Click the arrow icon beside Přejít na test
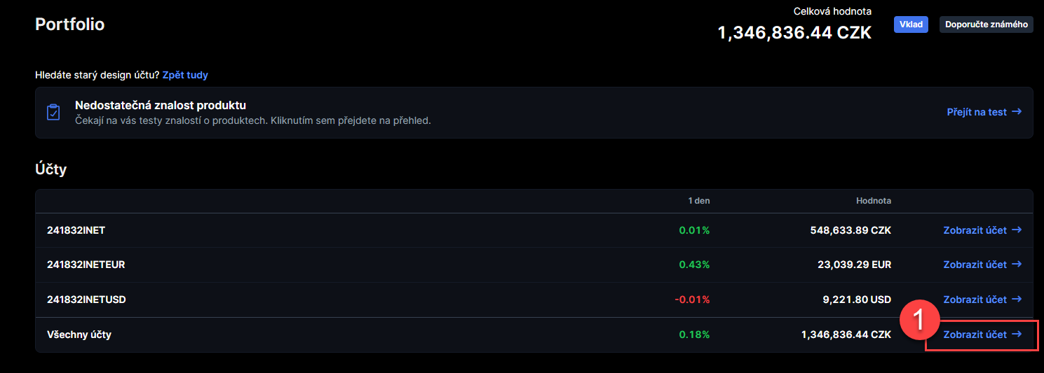 point(1017,112)
